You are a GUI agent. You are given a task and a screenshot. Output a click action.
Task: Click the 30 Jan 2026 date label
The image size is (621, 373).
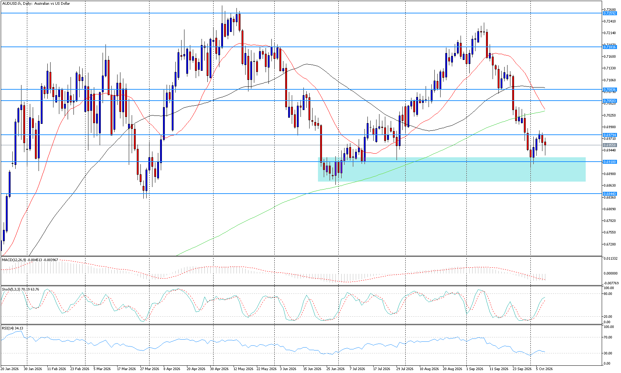[x=33, y=369]
